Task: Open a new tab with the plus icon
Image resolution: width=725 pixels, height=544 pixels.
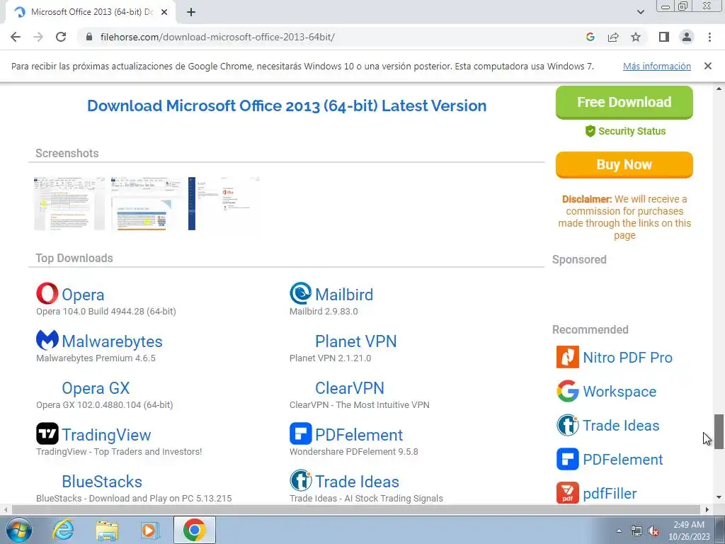Action: click(191, 13)
